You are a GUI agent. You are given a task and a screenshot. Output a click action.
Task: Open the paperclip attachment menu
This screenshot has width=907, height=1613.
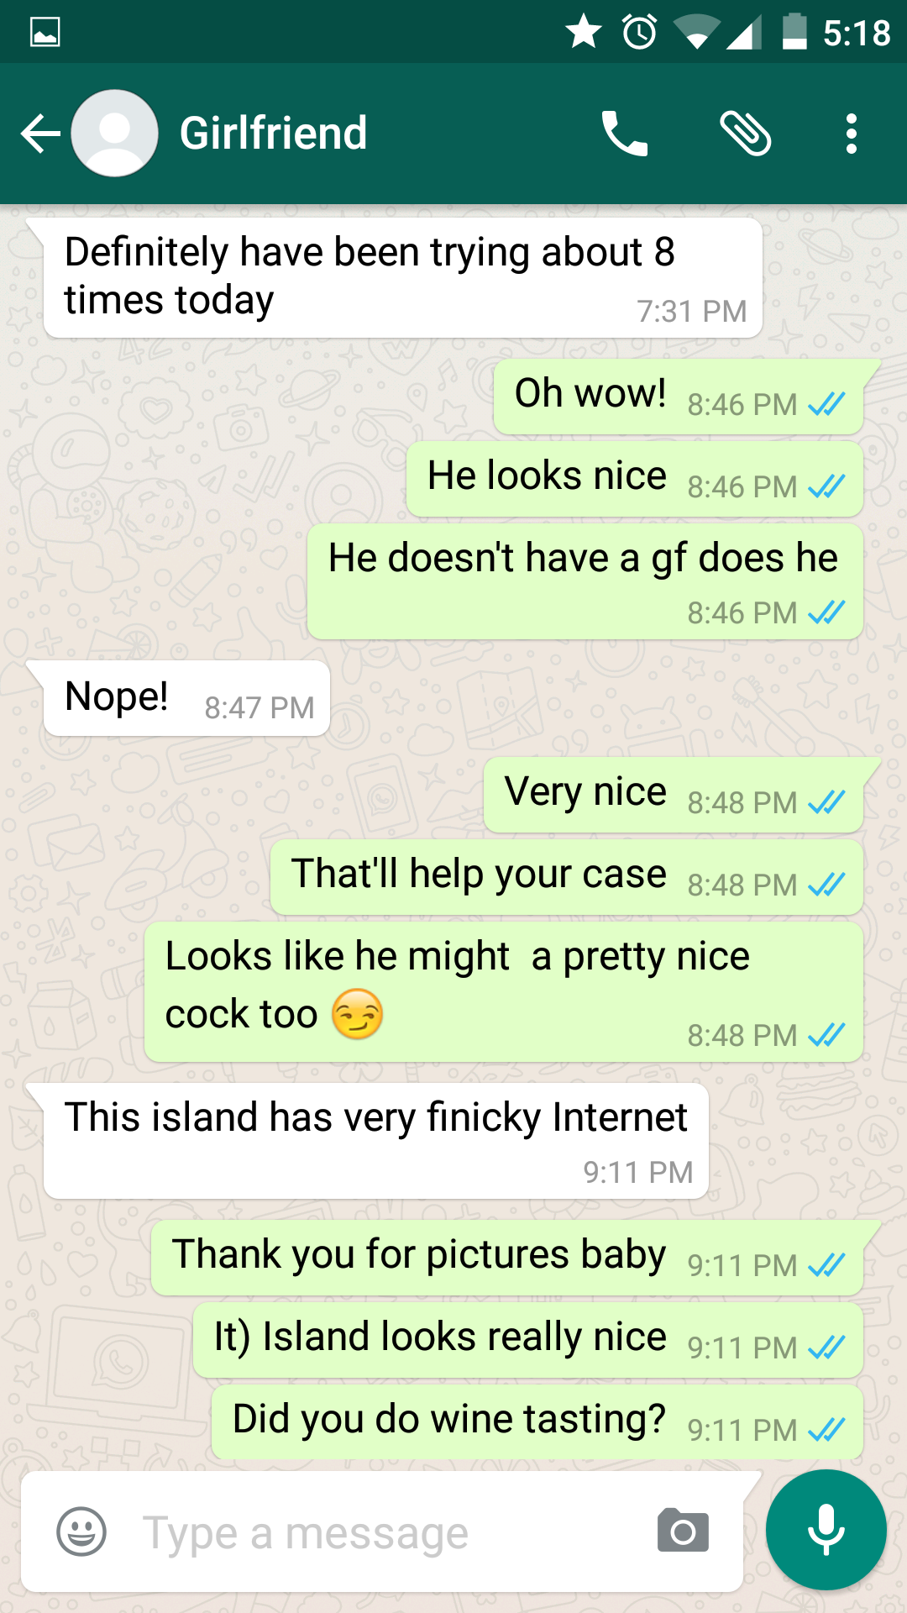(745, 134)
